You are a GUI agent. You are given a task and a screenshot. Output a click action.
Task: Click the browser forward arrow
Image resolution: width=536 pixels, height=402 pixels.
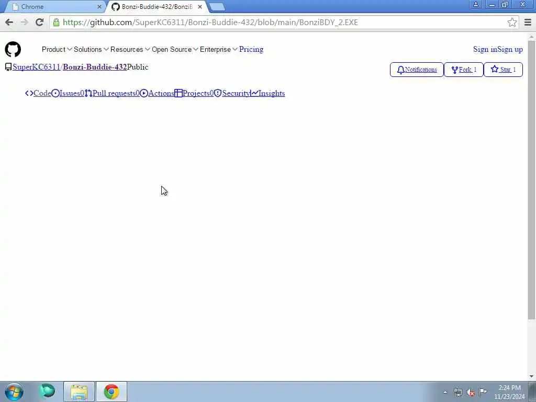pos(24,22)
